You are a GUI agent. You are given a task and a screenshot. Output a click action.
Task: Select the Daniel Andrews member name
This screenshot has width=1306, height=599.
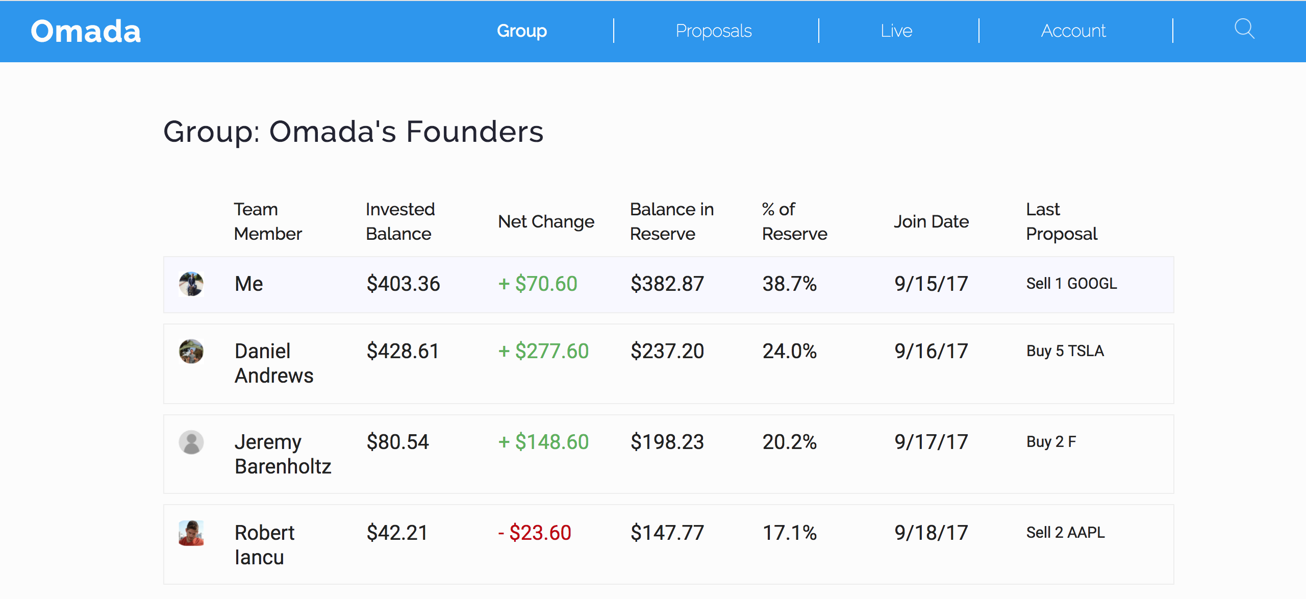pyautogui.click(x=274, y=363)
